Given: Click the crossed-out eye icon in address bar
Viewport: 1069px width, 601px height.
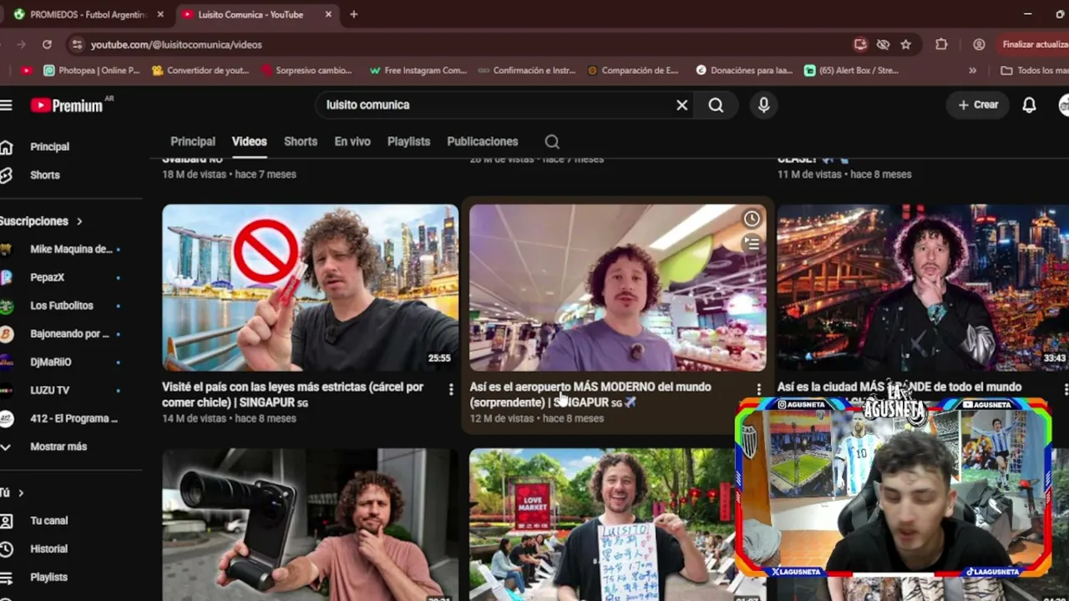Looking at the screenshot, I should tap(883, 44).
